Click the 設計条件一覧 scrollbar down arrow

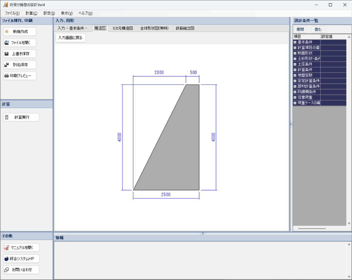point(349,223)
